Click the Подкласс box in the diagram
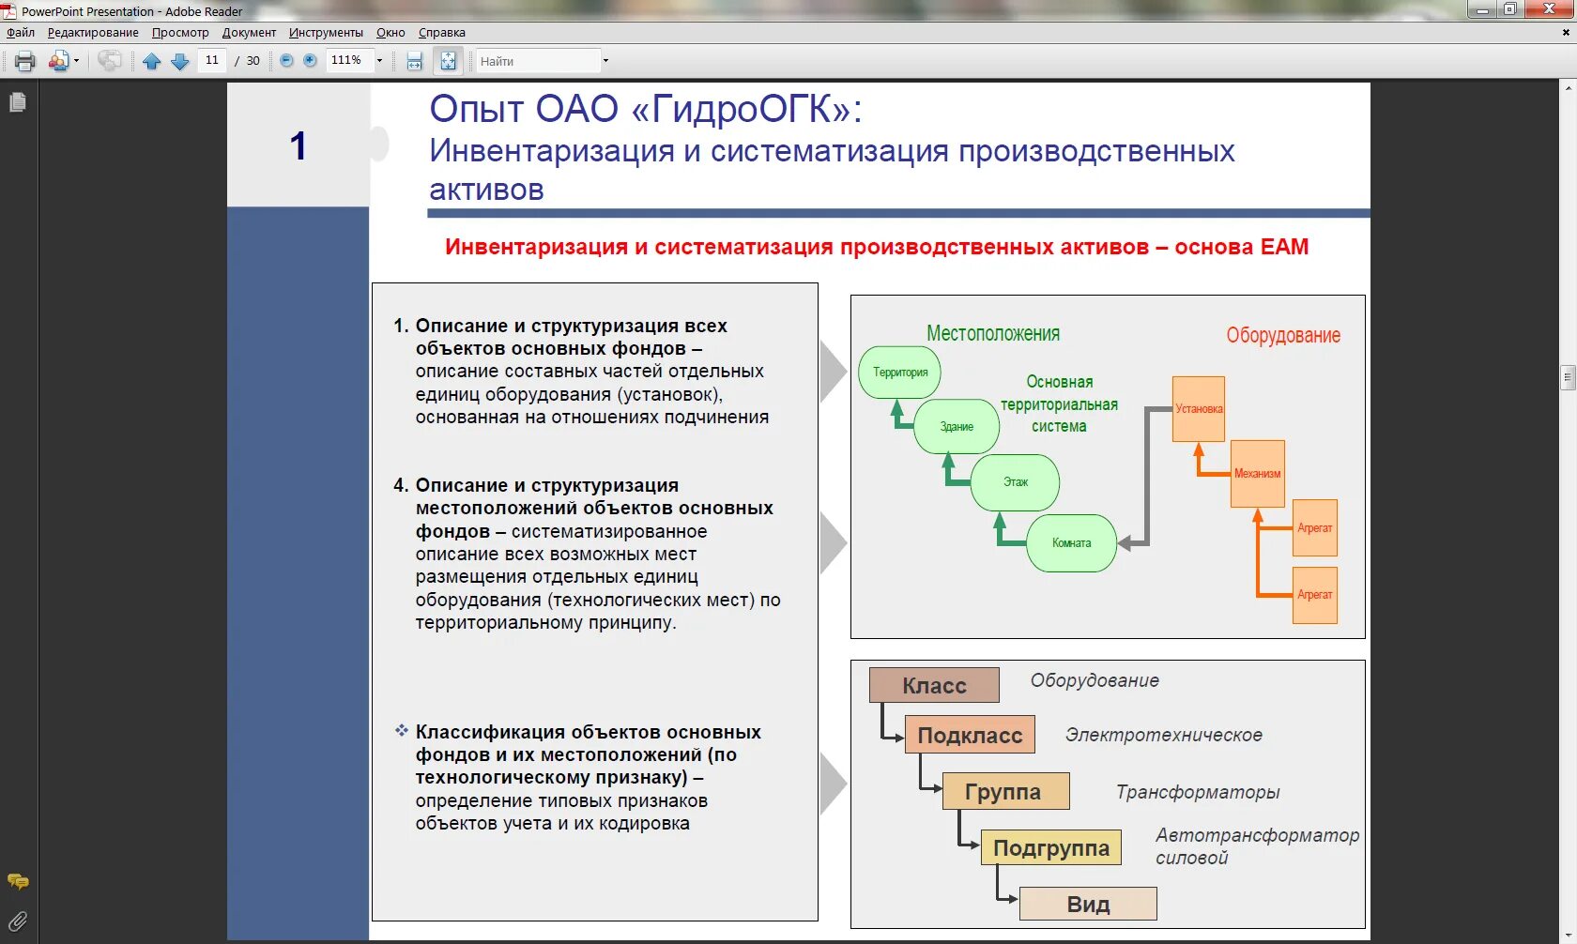Screen dimensions: 1577x944 (x=970, y=735)
